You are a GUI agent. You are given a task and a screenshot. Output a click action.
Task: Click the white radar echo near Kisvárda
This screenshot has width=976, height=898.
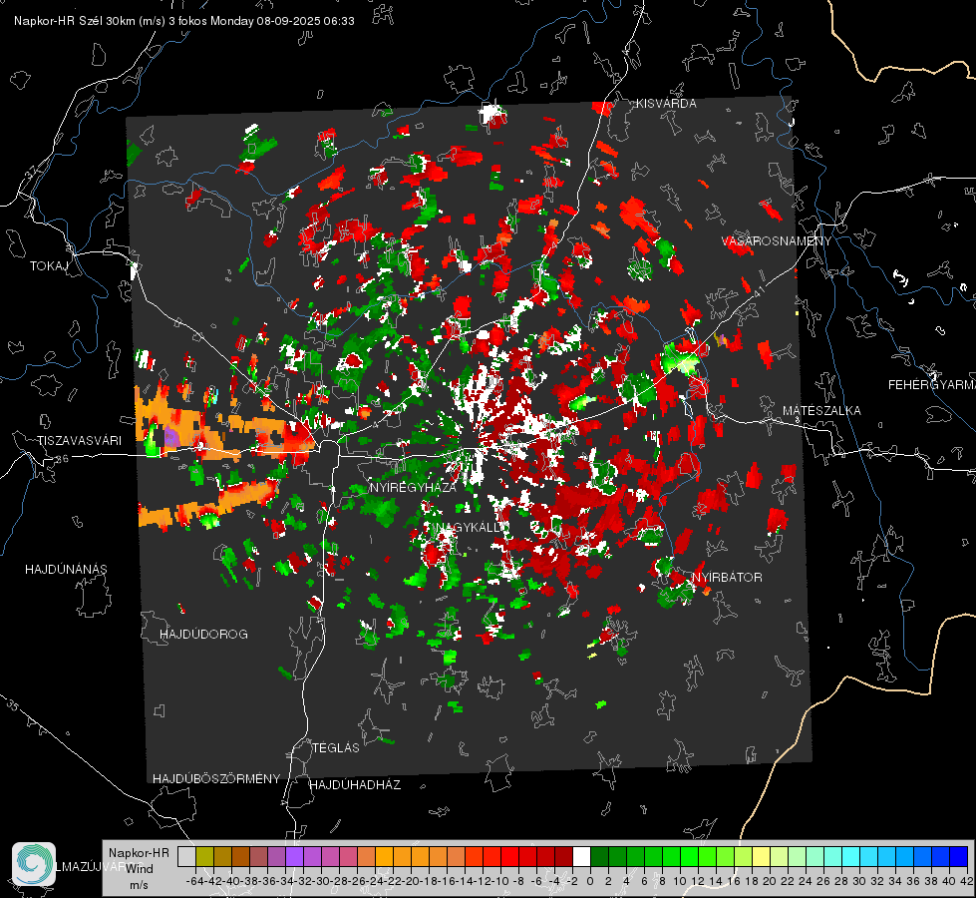(x=490, y=114)
